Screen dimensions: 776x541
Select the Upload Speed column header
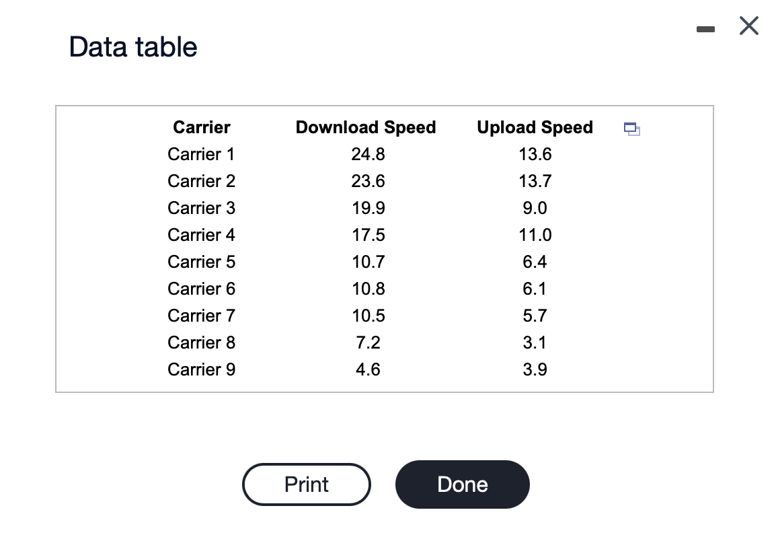pos(535,127)
